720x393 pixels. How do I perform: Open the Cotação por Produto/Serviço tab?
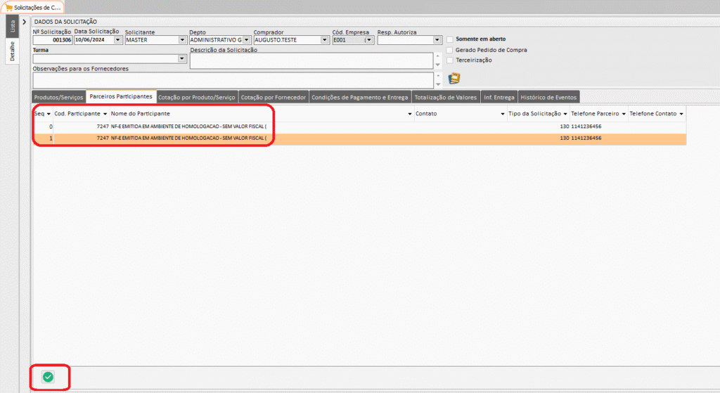[x=197, y=97]
